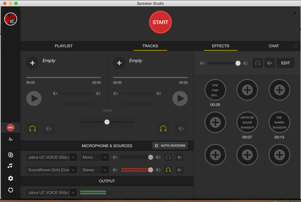Toggle mute for Jabra microphone row
Screen dimensions: 301x202
click(180, 157)
